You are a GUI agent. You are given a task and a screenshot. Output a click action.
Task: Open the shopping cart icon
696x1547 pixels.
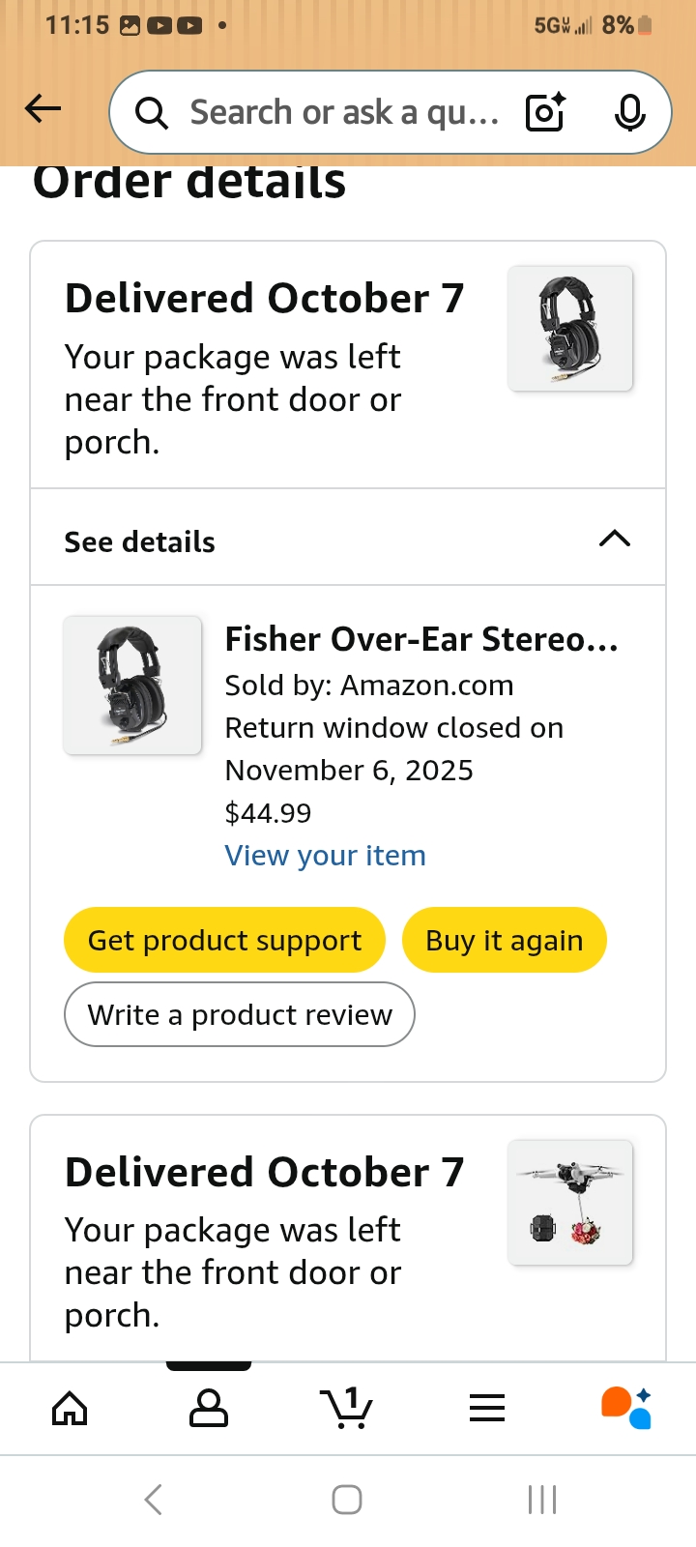click(346, 1408)
